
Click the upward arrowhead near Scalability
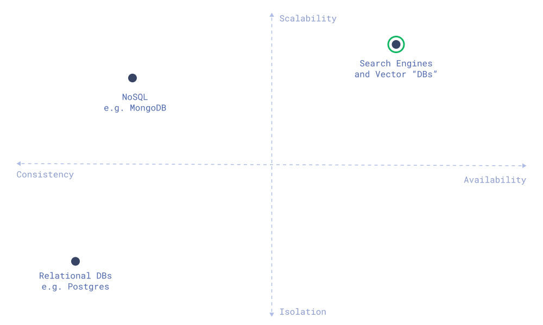point(271,15)
